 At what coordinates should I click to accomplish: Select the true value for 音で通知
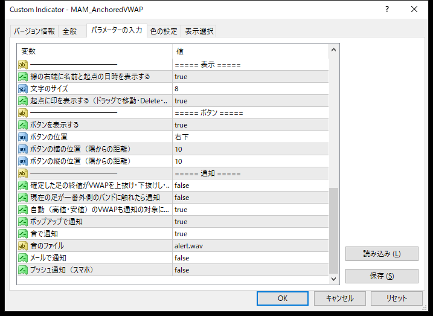(251, 234)
